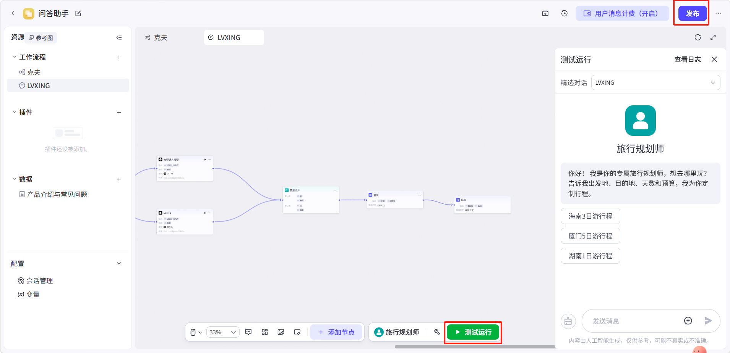This screenshot has width=730, height=353.
Task: Collapse the 插件 section
Action: pos(15,112)
